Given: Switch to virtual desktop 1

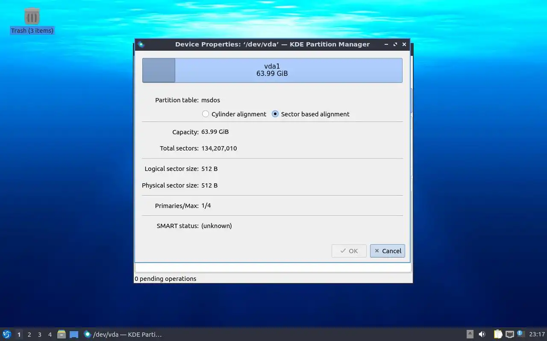Looking at the screenshot, I should click(x=19, y=335).
